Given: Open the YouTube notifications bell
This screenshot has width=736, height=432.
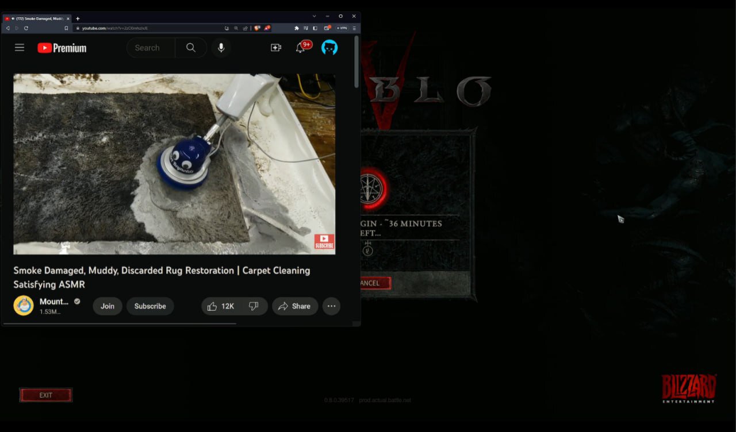Looking at the screenshot, I should click(301, 48).
